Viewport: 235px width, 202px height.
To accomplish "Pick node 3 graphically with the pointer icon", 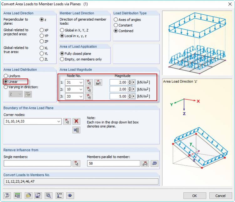I will coord(89,96).
